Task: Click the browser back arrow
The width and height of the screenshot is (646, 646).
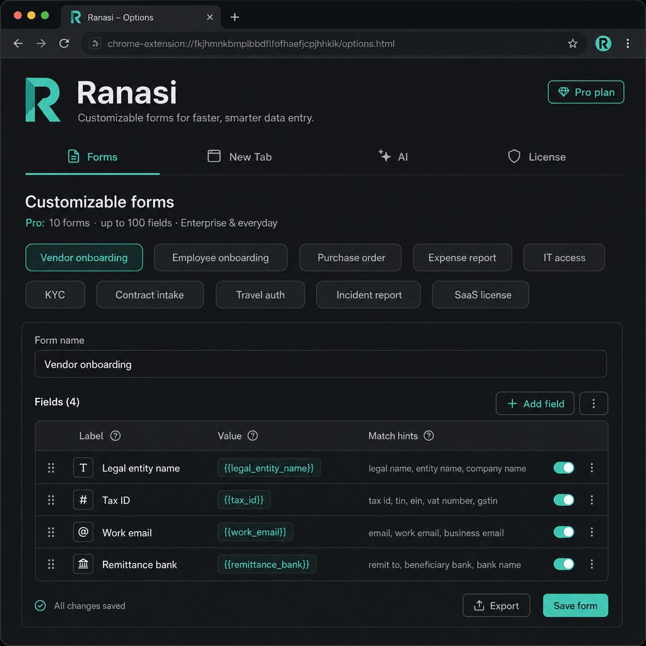Action: pos(18,44)
